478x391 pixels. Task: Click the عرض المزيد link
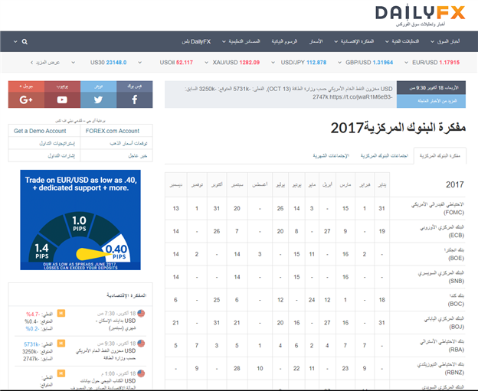pyautogui.click(x=45, y=63)
